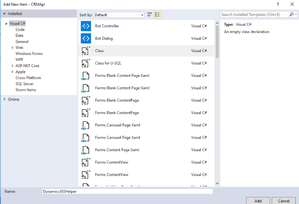Switch to small icons view
The height and width of the screenshot is (204, 299).
149,15
